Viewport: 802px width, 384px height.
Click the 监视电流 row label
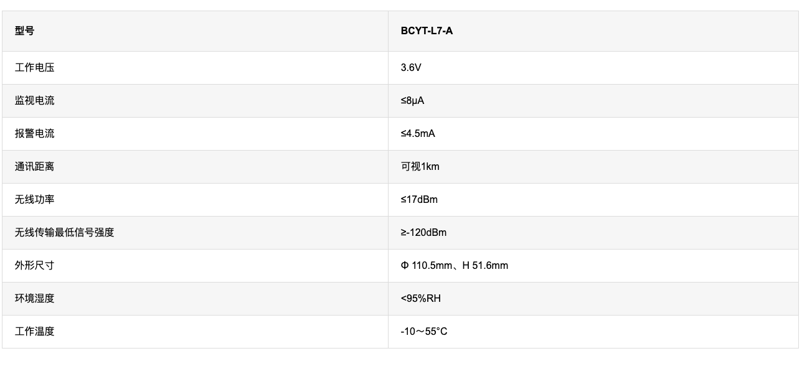pyautogui.click(x=35, y=100)
